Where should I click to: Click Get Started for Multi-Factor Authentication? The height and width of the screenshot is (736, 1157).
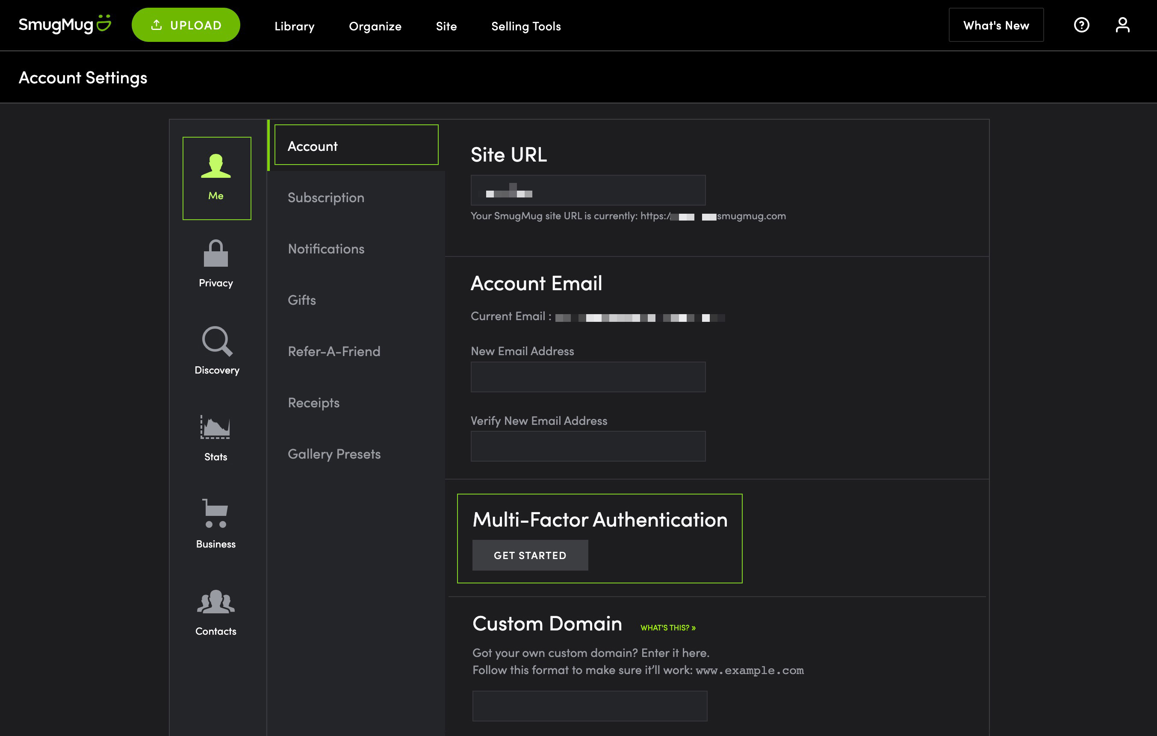[530, 555]
